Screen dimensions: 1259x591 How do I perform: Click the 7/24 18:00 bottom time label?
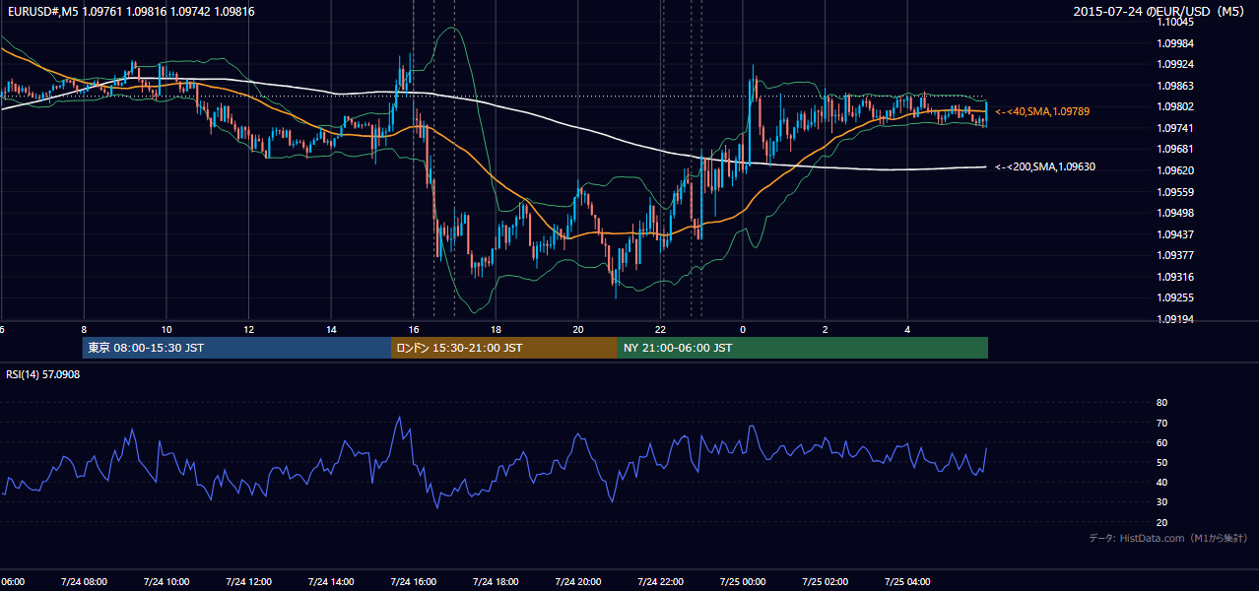(x=496, y=581)
